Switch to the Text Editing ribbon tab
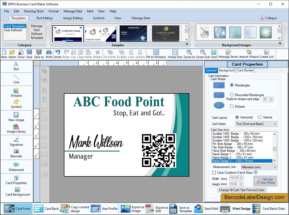 point(44,18)
